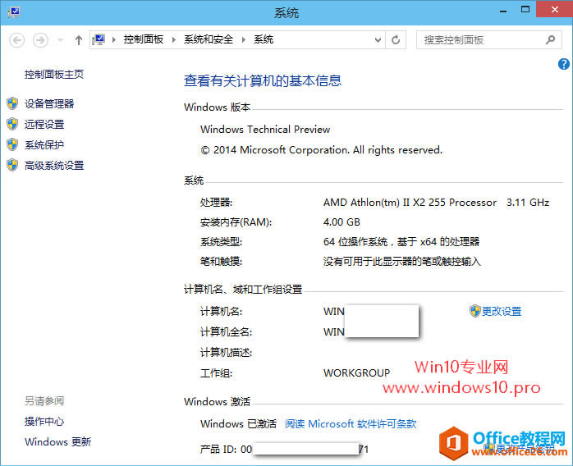This screenshot has width=573, height=466.
Task: Open 控制面板主页 link
Action: pyautogui.click(x=54, y=75)
